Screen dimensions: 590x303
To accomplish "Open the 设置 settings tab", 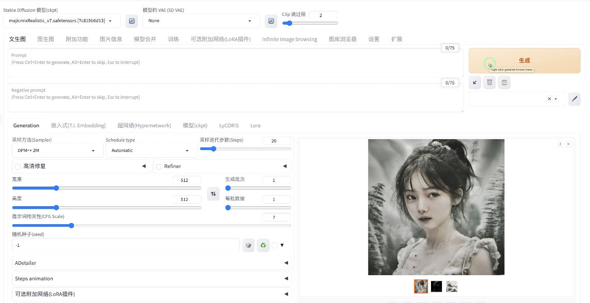I will point(374,39).
